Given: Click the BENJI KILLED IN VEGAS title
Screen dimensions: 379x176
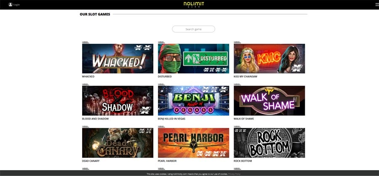Looking at the screenshot, I should 172,119.
